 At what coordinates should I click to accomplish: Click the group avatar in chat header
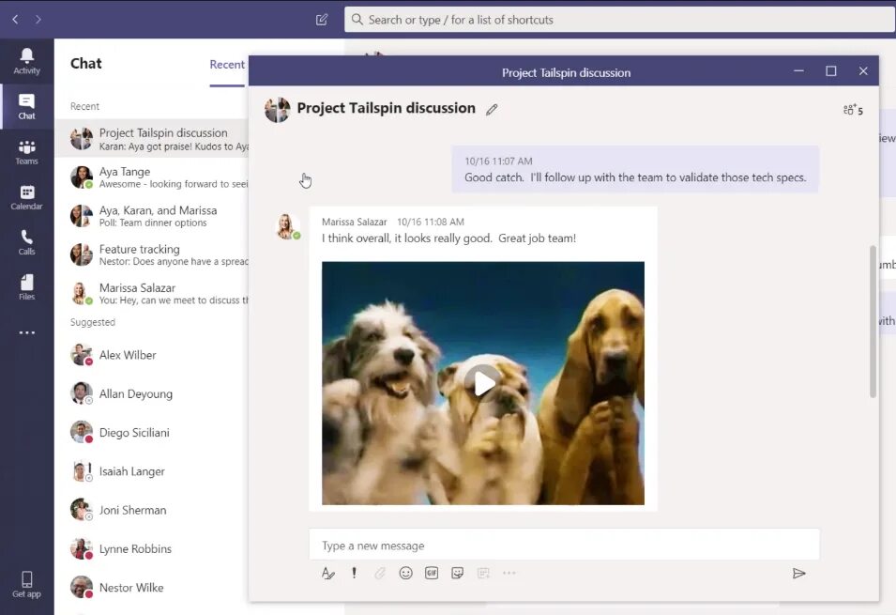coord(277,109)
